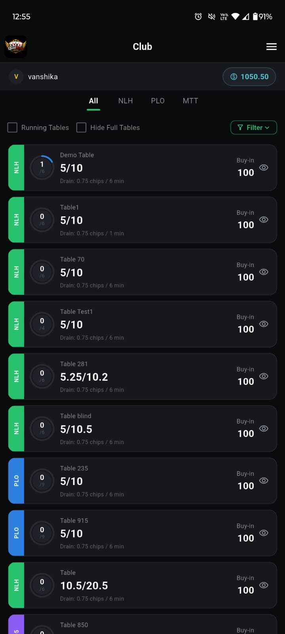Select the 10.5/20.5 blinds table row
The image size is (285, 634).
pyautogui.click(x=142, y=585)
